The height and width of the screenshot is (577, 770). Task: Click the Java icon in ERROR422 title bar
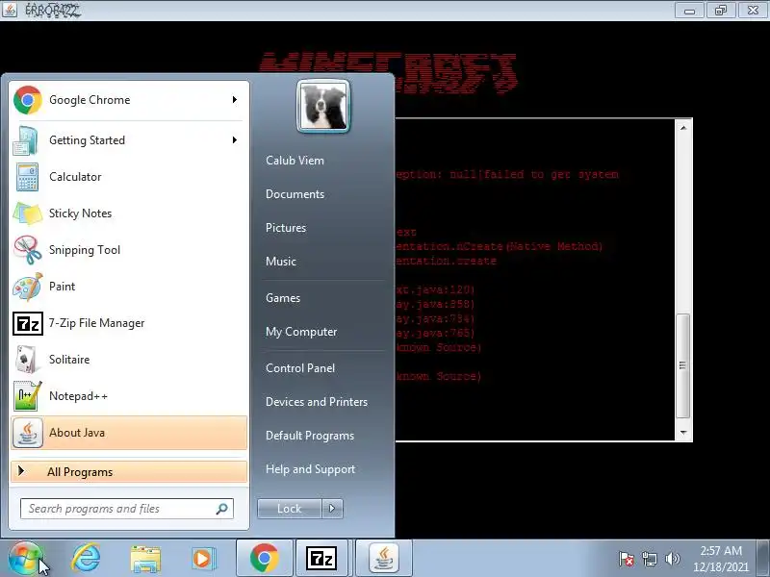[10, 10]
